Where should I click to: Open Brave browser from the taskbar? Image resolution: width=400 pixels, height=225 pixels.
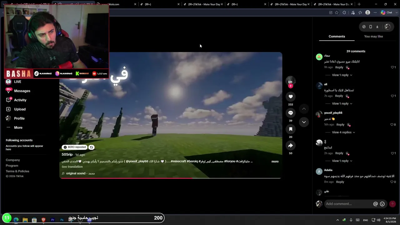coord(43,220)
